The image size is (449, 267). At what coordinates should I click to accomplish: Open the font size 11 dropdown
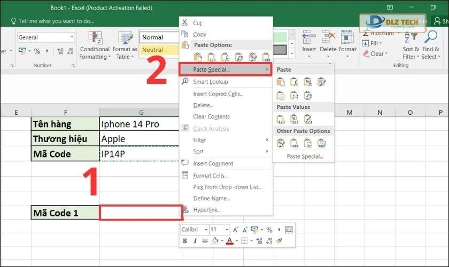pos(228,230)
